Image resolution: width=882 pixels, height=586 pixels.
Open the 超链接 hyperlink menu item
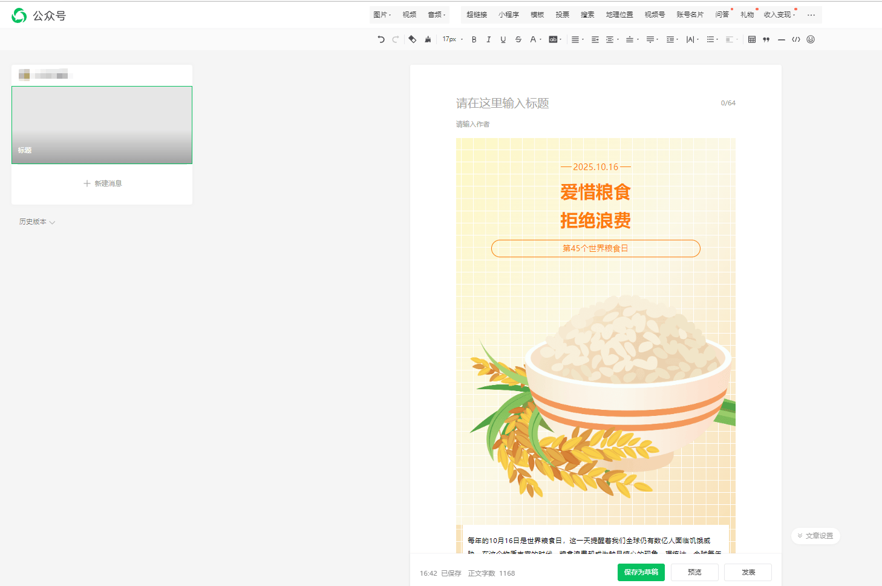click(476, 15)
